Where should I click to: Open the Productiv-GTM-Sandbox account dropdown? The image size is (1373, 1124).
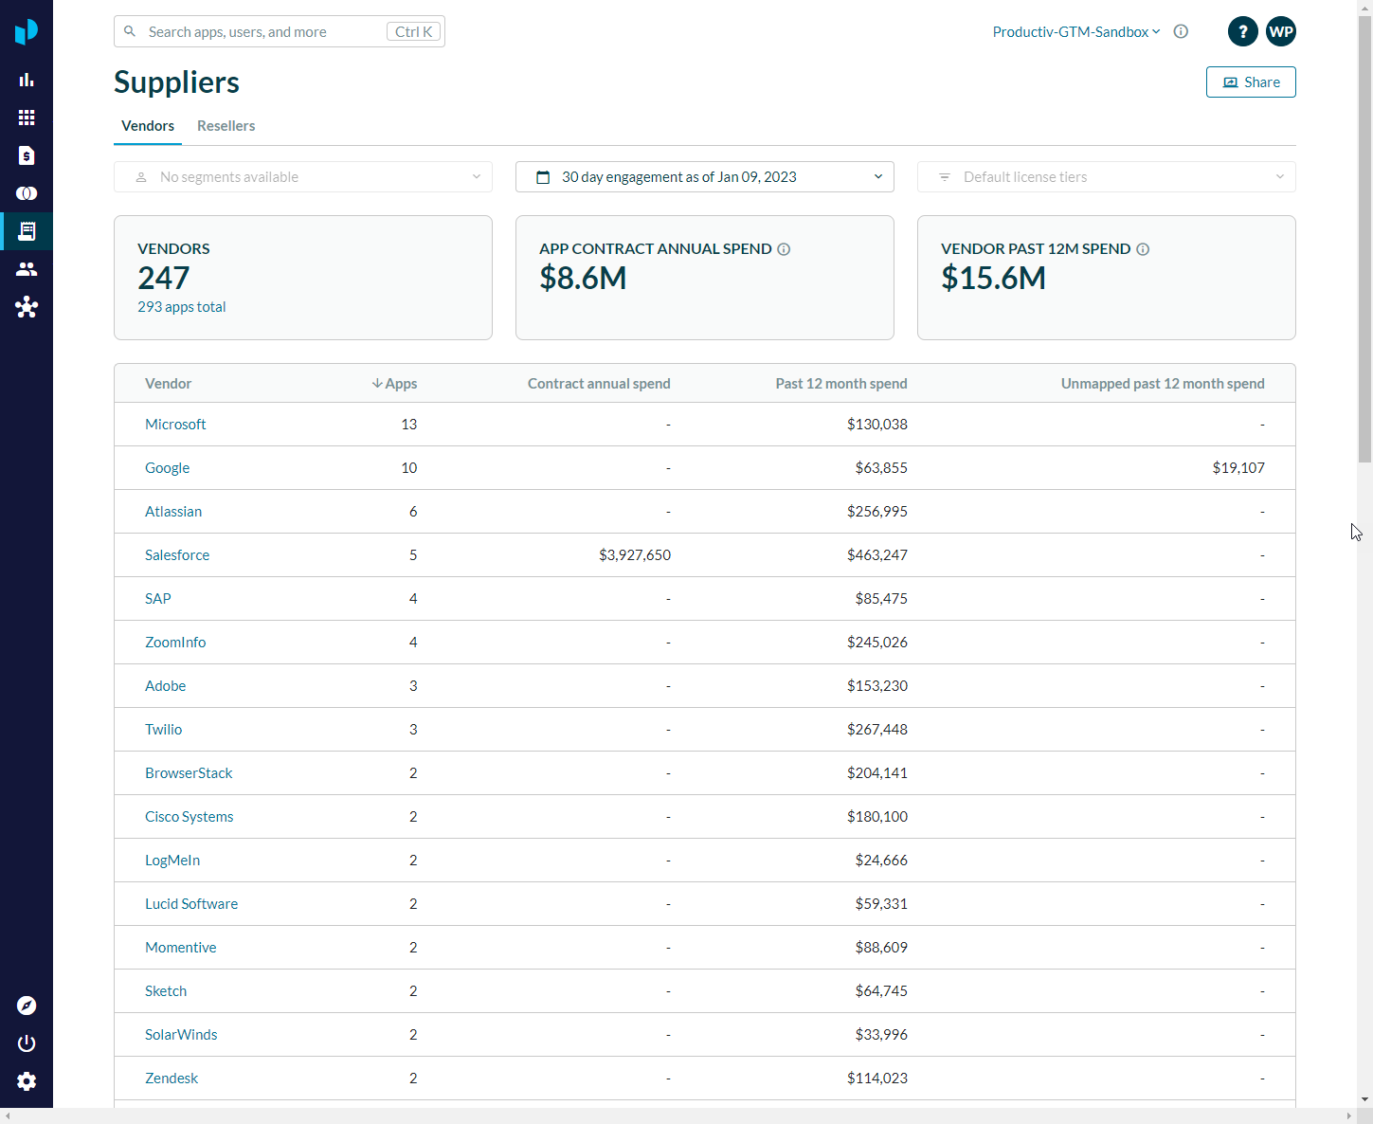click(x=1075, y=32)
